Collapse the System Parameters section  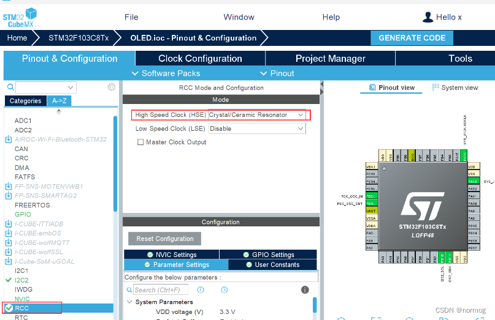click(x=129, y=302)
